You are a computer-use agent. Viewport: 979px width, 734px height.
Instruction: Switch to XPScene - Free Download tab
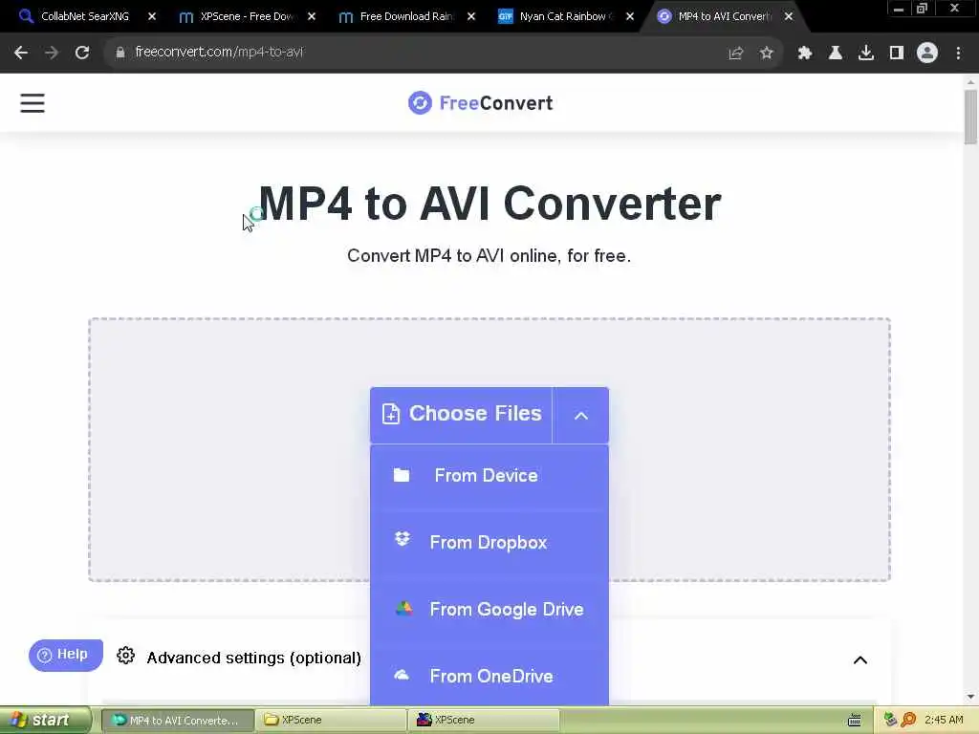246,16
